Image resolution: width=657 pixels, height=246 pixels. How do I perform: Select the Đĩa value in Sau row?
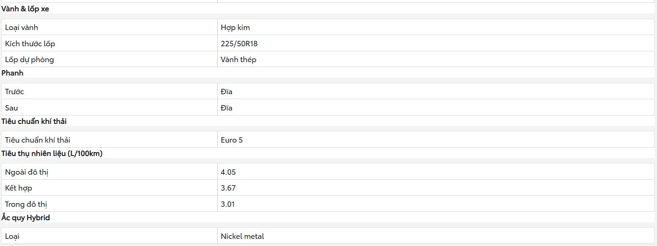pos(227,108)
